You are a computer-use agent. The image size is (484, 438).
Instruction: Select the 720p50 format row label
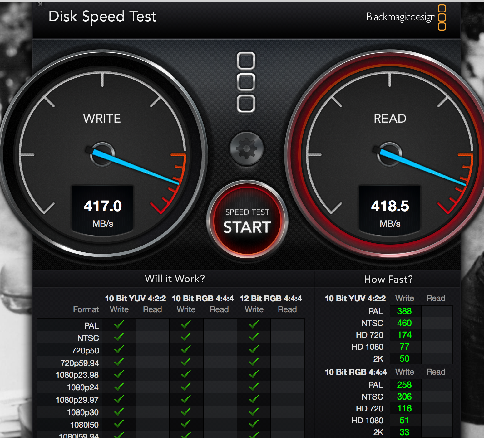coord(86,351)
